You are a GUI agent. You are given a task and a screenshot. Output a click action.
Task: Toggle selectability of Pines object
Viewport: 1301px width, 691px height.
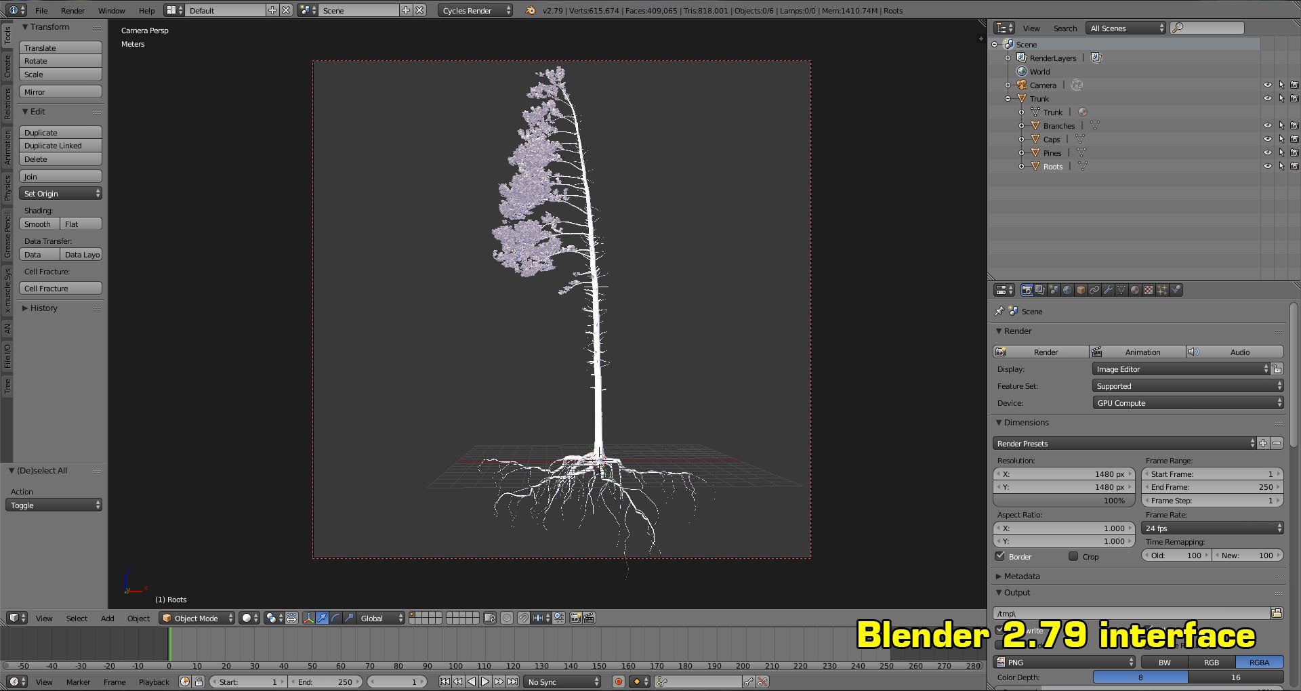click(x=1281, y=152)
